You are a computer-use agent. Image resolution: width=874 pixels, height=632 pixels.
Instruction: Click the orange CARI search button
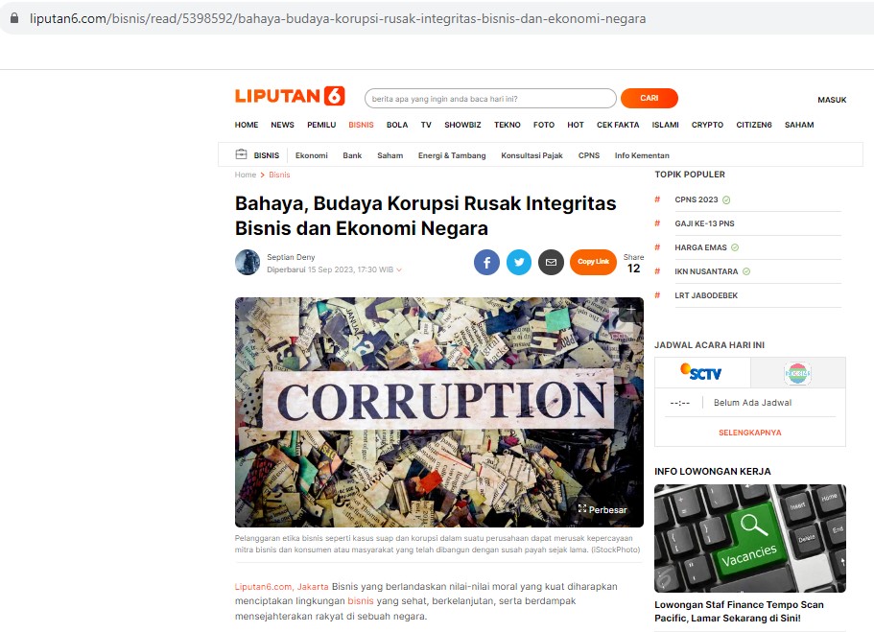point(650,98)
